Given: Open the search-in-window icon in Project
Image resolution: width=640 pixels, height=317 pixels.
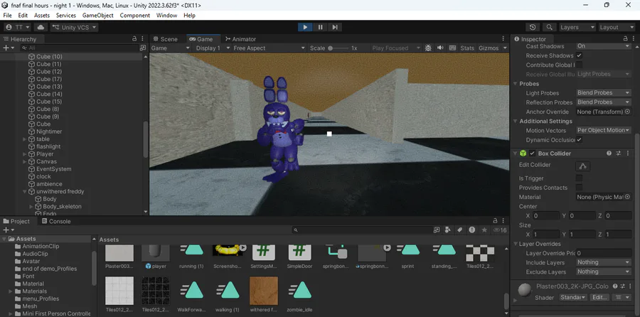Looking at the screenshot, I should (x=437, y=230).
